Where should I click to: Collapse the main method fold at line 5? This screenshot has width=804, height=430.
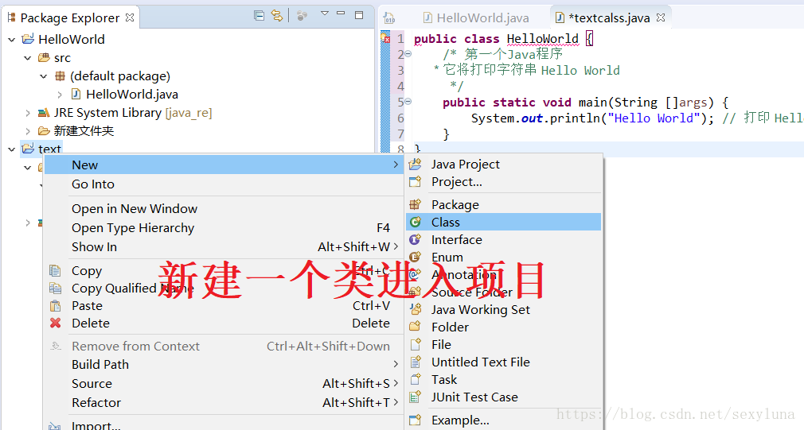(x=408, y=102)
